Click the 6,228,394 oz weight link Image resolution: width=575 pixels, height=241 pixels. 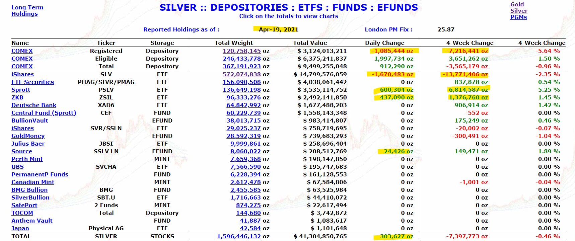coord(245,174)
